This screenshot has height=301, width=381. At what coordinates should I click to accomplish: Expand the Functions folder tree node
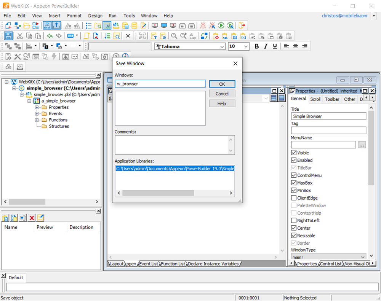coord(37,120)
